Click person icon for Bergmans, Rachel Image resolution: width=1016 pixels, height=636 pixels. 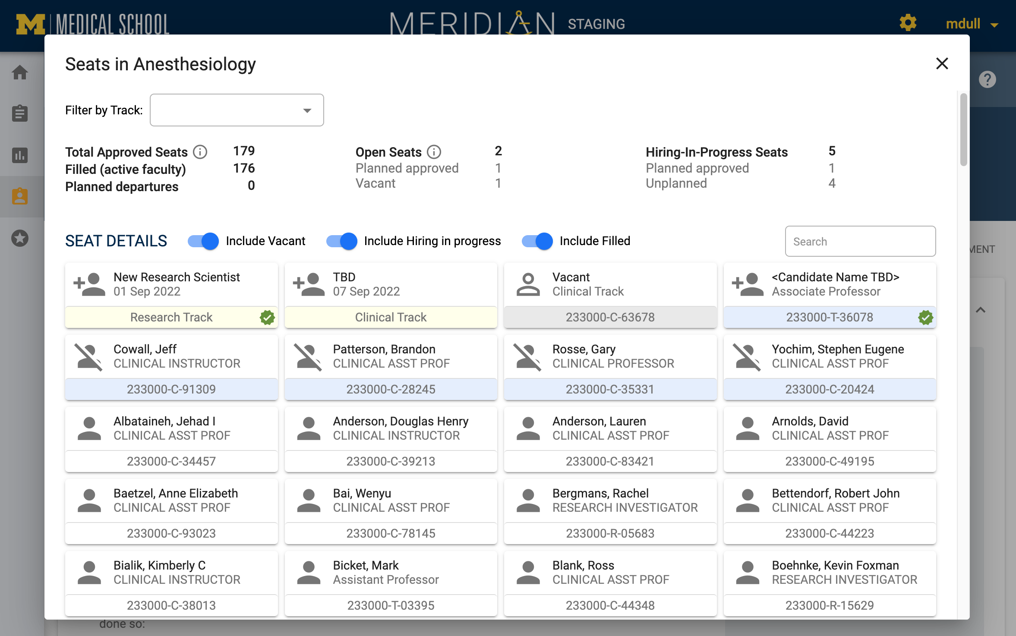[528, 501]
